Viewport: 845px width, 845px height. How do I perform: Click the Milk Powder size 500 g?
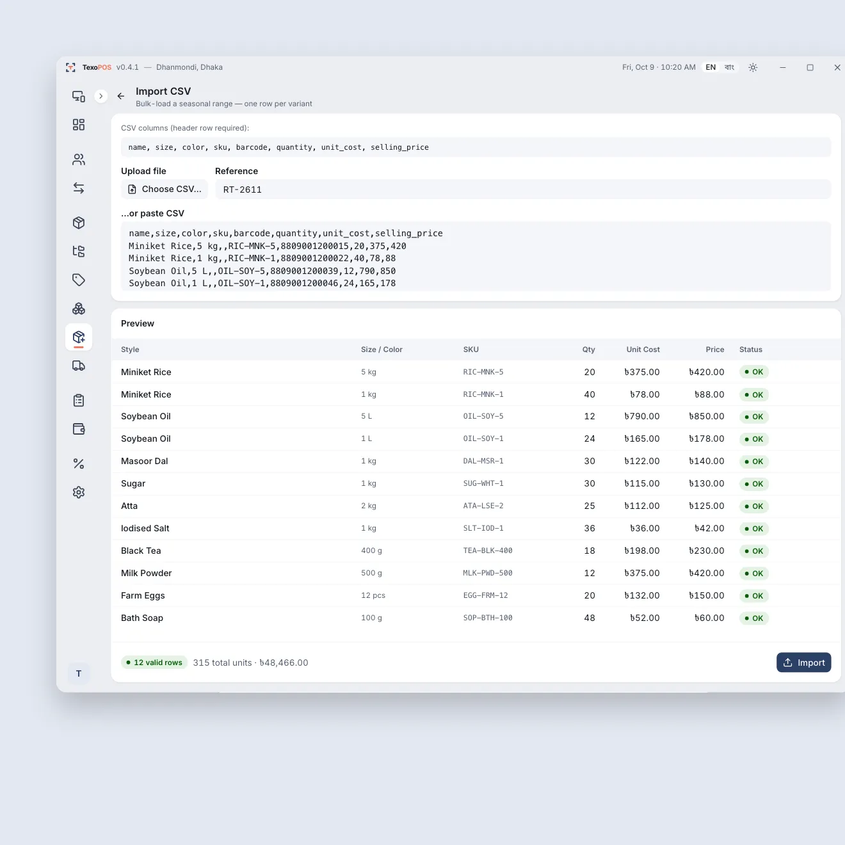371,573
